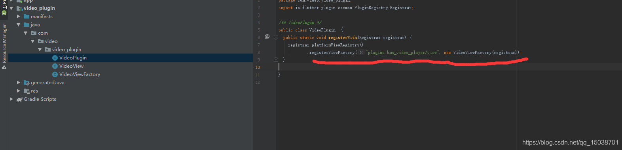
Task: Click the manifests folder icon
Action: (x=27, y=17)
